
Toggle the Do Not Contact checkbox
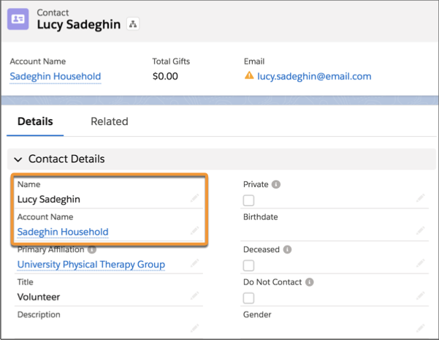click(248, 298)
